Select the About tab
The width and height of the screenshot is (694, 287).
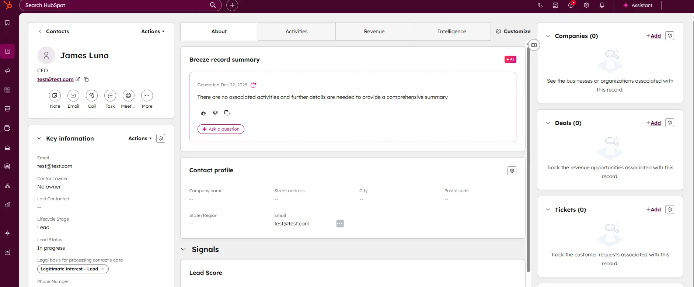click(x=219, y=31)
